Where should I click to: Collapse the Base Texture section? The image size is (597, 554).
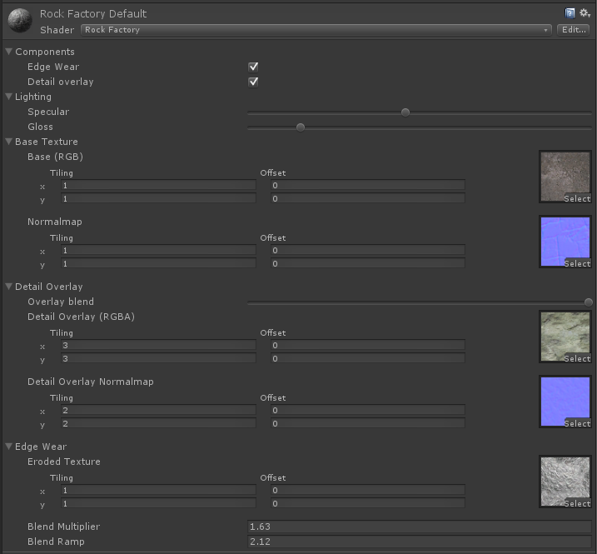9,142
